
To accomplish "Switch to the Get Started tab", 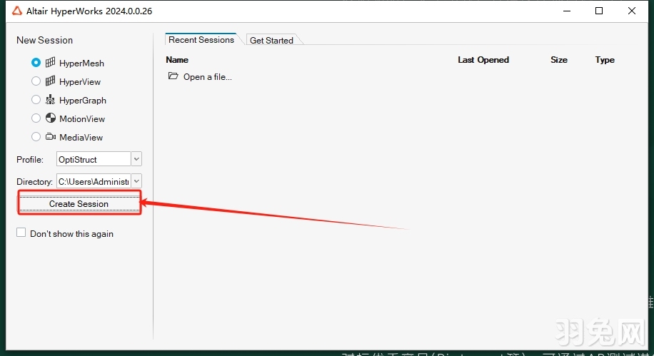I will 271,41.
